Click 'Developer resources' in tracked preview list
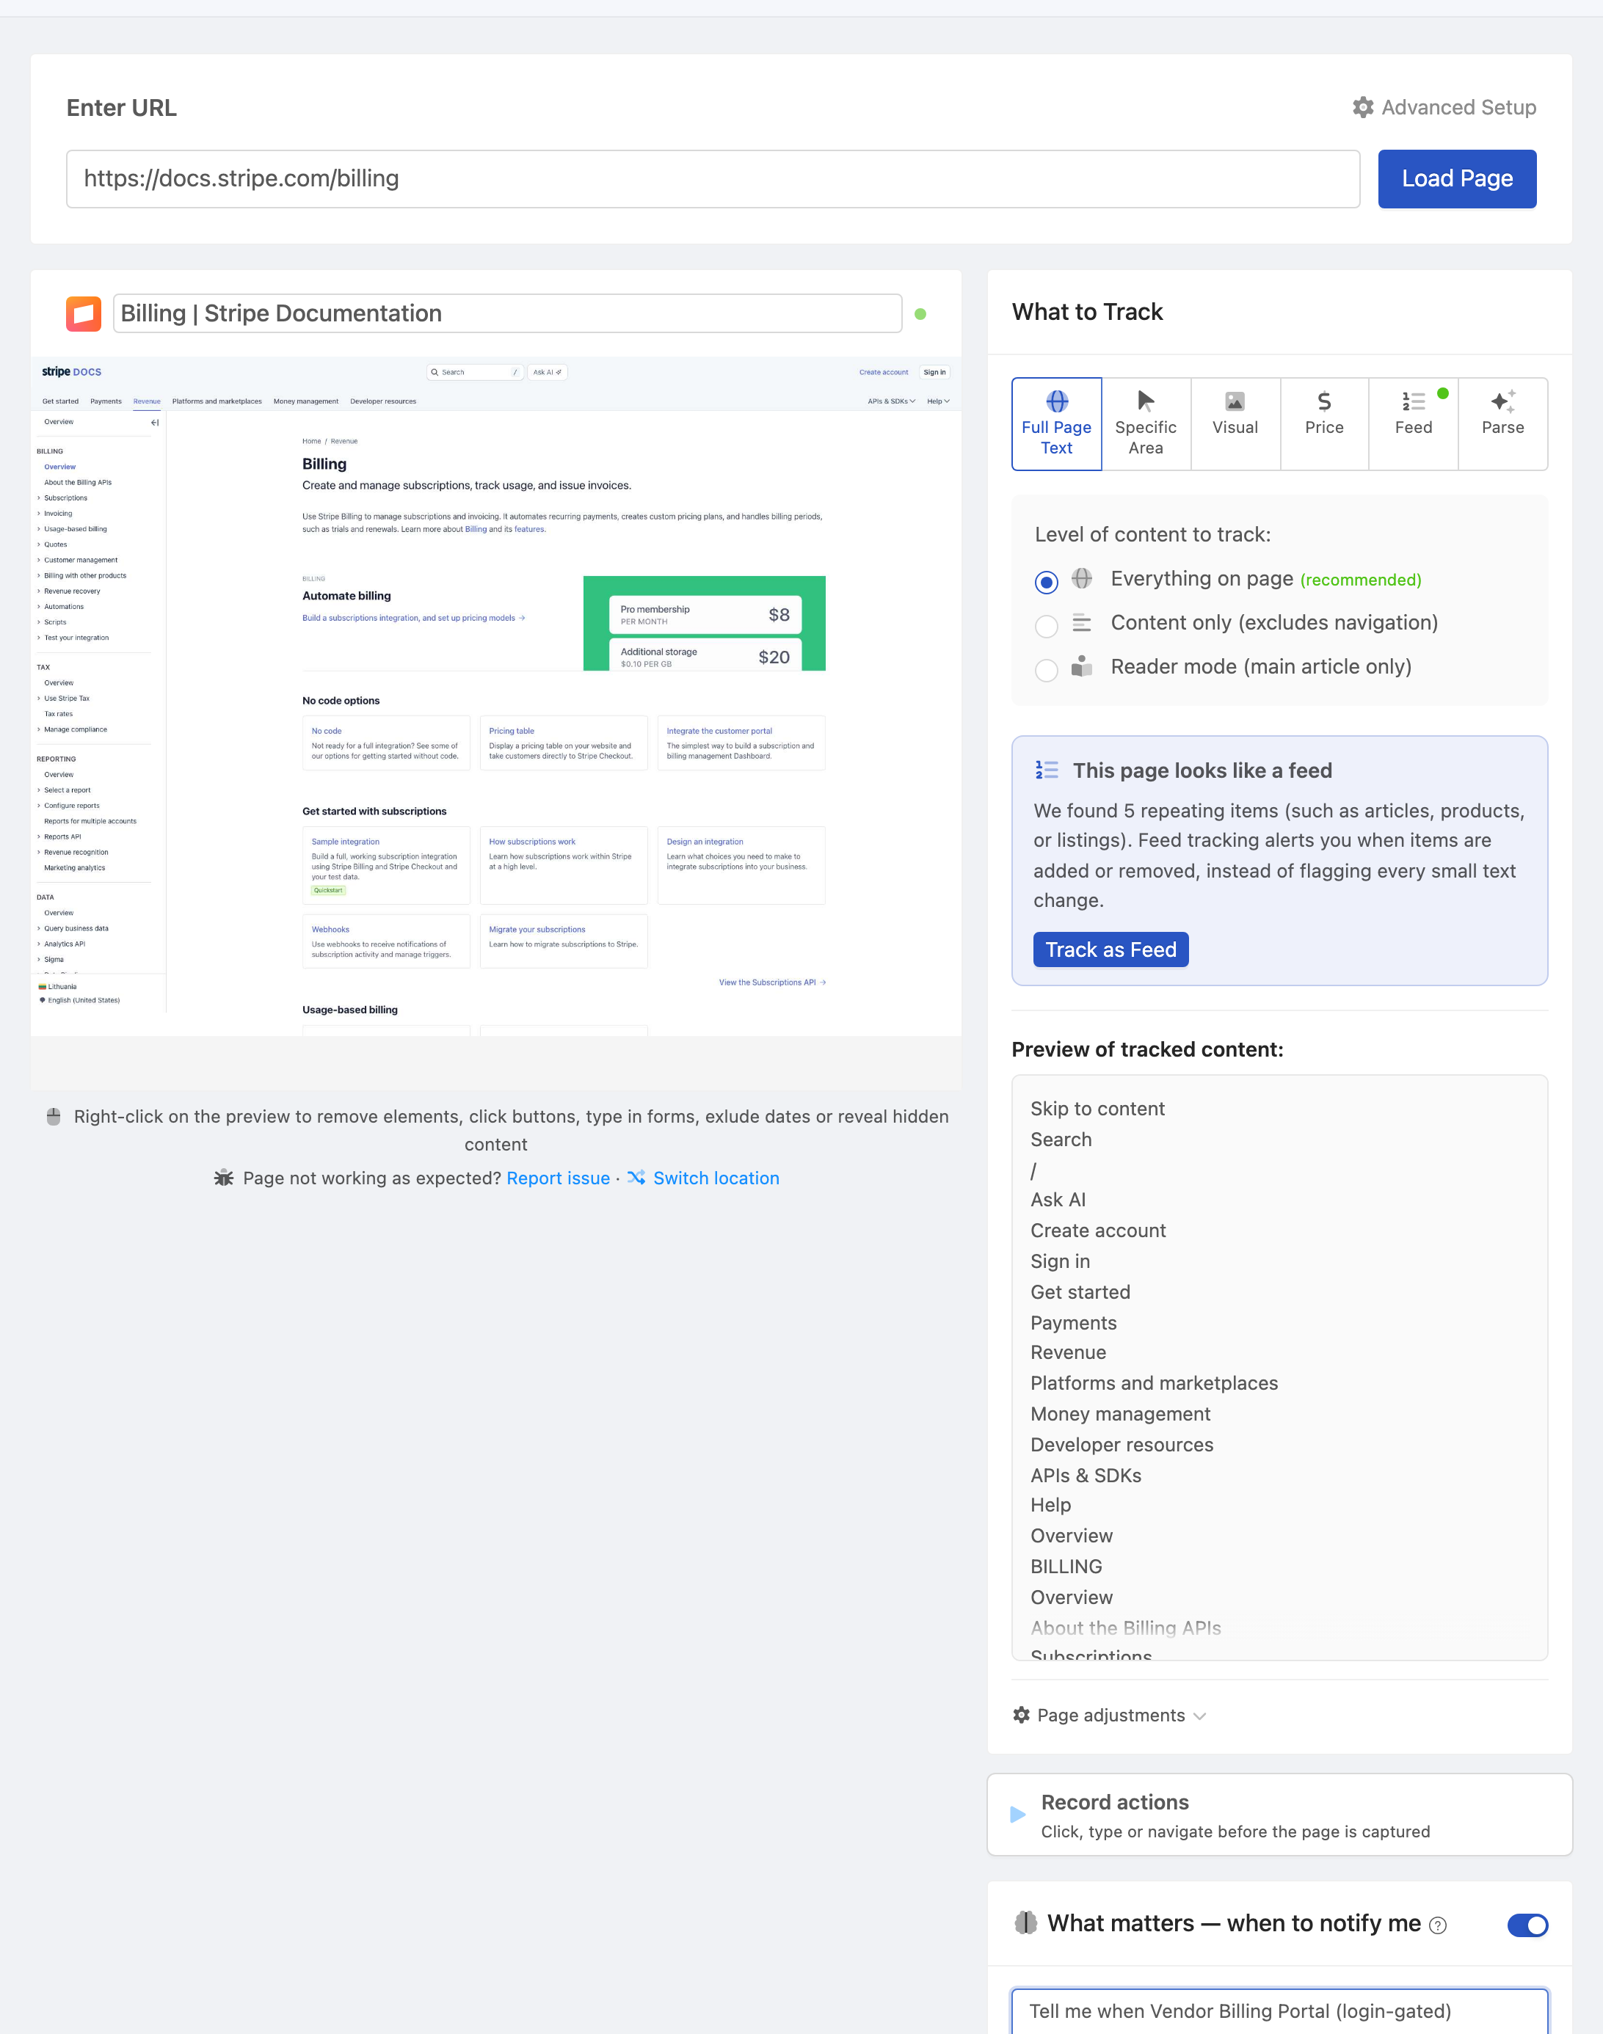 [1122, 1445]
